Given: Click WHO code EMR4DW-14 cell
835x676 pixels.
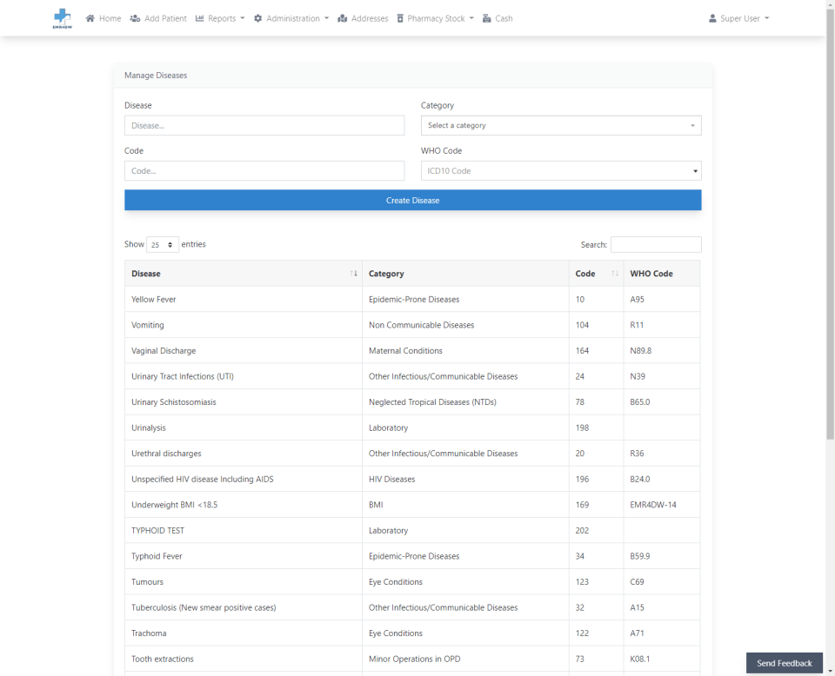Looking at the screenshot, I should (661, 505).
